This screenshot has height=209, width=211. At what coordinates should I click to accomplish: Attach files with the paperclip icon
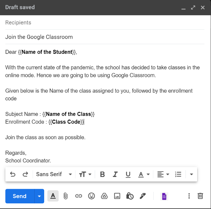click(x=66, y=196)
